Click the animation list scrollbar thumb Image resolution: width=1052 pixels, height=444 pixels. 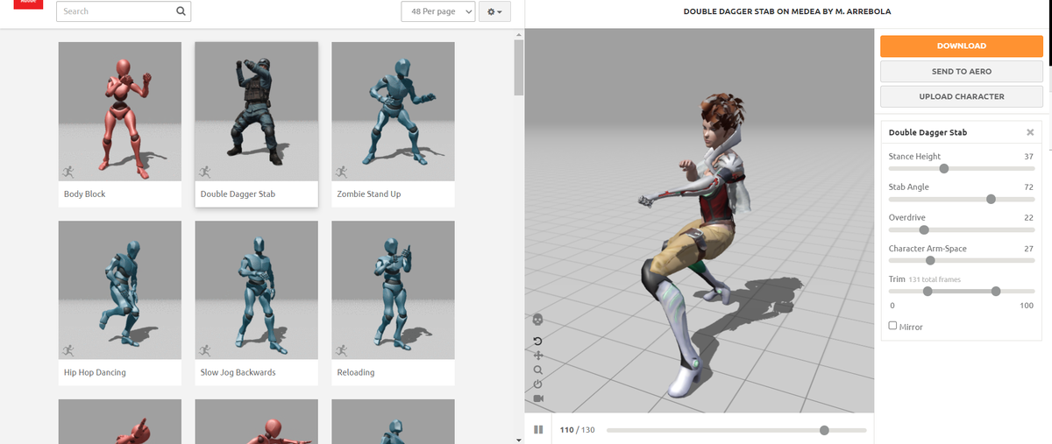coord(518,67)
